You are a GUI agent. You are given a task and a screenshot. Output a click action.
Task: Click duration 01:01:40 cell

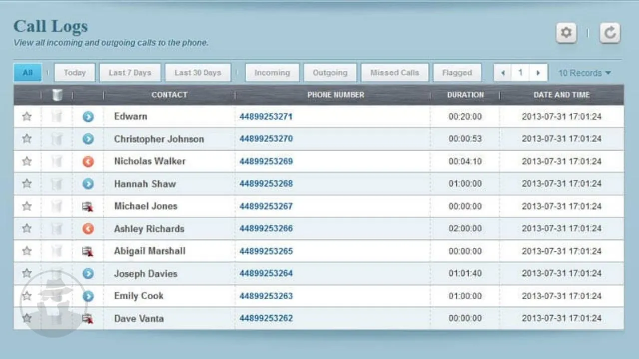[x=465, y=274]
